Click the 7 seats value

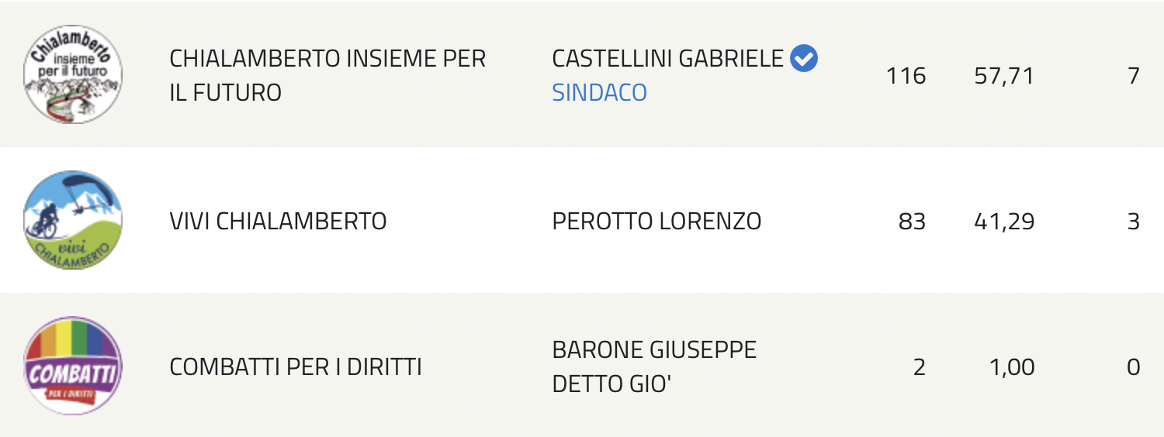click(x=1133, y=75)
